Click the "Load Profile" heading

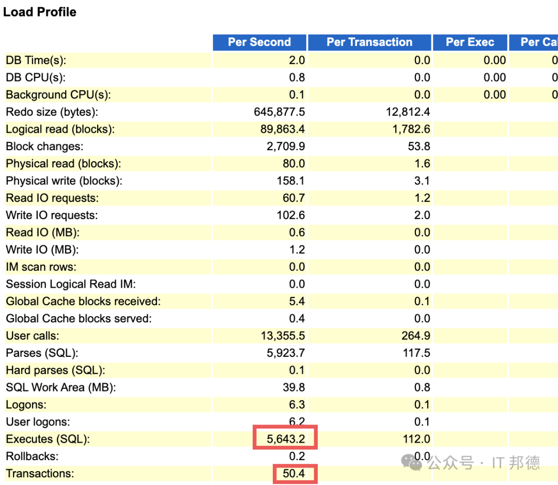[x=39, y=12]
